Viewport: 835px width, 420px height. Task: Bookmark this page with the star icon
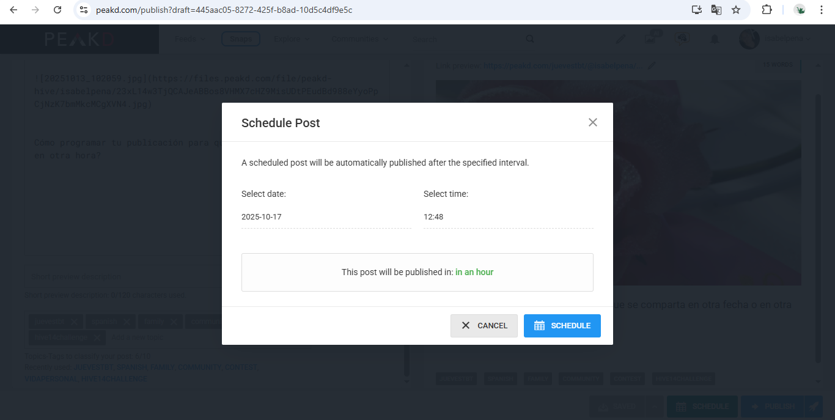tap(736, 10)
